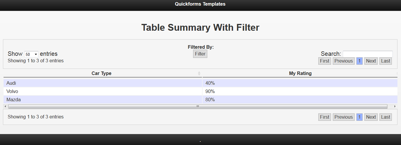Click into the Search input field
Screen dimensions: 401x145
(x=367, y=54)
